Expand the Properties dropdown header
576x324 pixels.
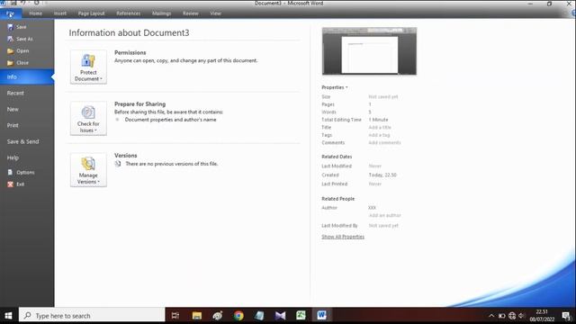pyautogui.click(x=335, y=87)
